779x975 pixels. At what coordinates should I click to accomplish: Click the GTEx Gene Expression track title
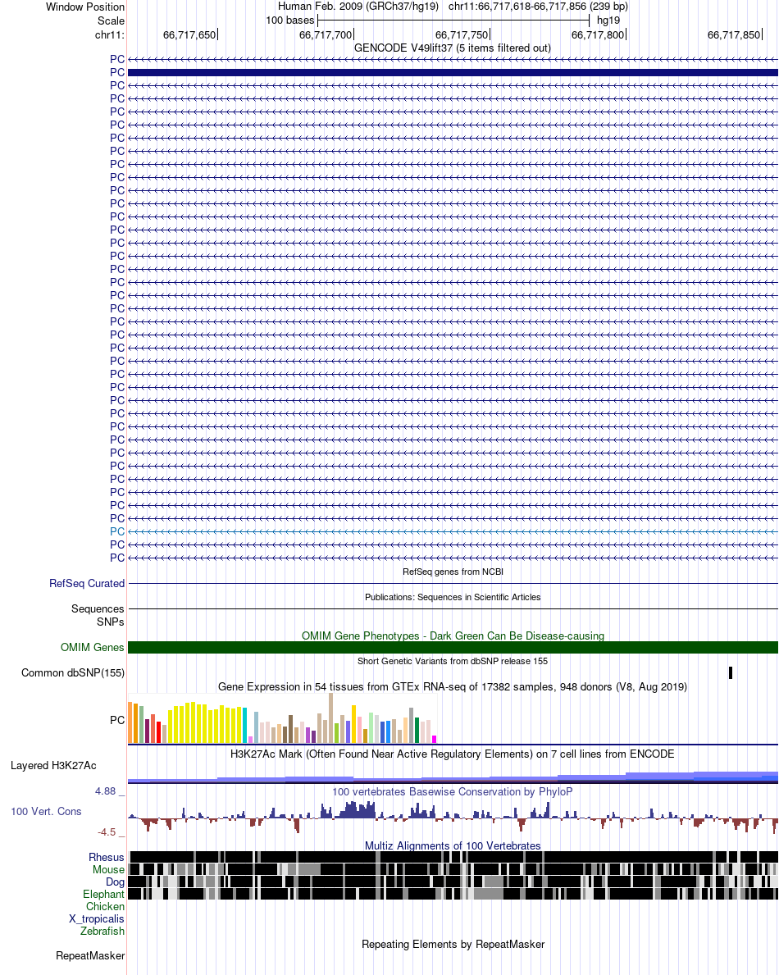pyautogui.click(x=453, y=686)
